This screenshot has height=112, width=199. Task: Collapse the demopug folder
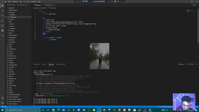point(11,12)
